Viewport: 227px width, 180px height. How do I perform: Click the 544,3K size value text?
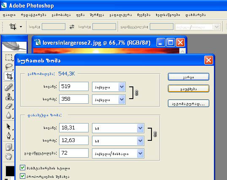(67, 74)
